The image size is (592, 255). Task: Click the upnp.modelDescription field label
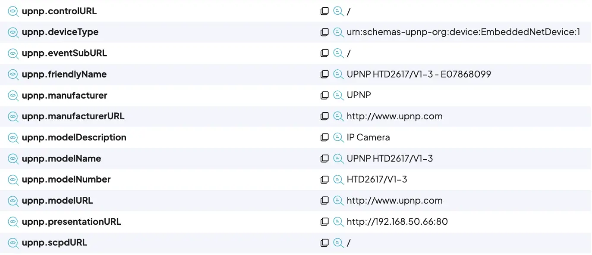pos(74,138)
